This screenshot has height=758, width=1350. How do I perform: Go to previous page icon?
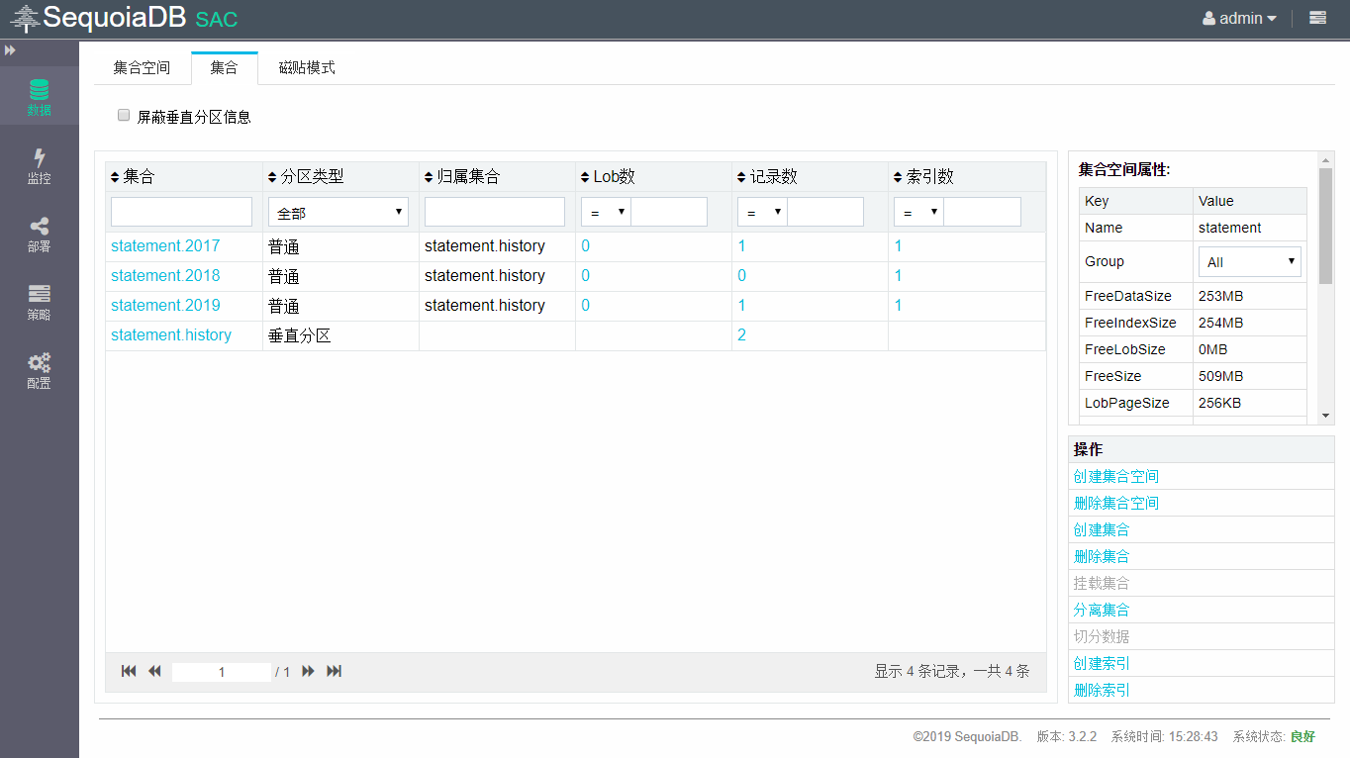coord(154,671)
